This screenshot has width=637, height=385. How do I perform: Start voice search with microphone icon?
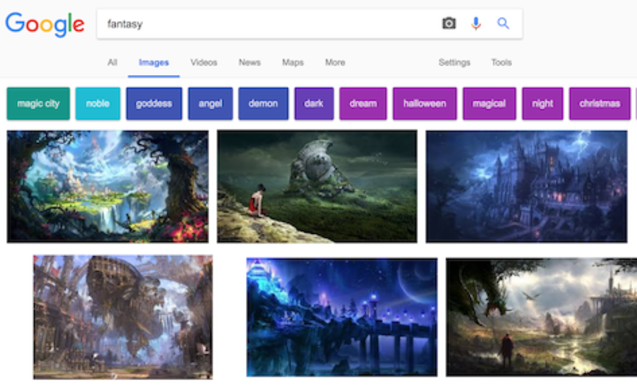tap(476, 23)
